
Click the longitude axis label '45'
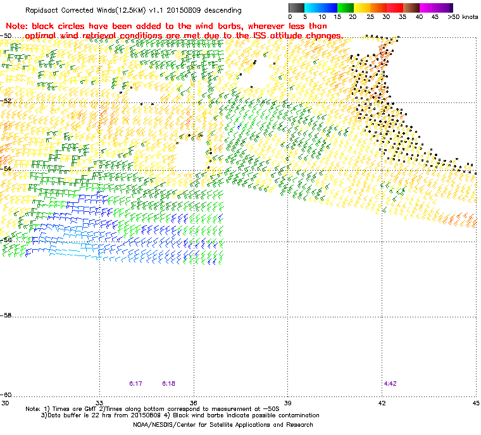click(476, 403)
